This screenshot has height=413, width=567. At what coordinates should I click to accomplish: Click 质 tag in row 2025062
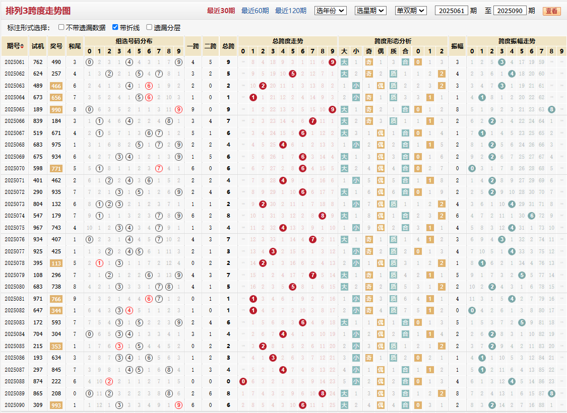click(394, 74)
